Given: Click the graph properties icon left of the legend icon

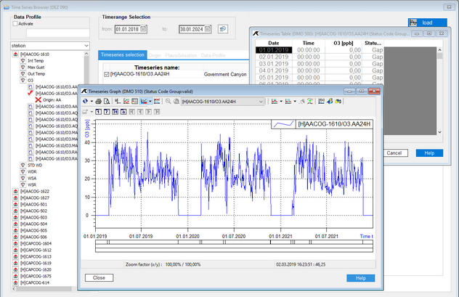Looking at the screenshot, I should pyautogui.click(x=126, y=101).
